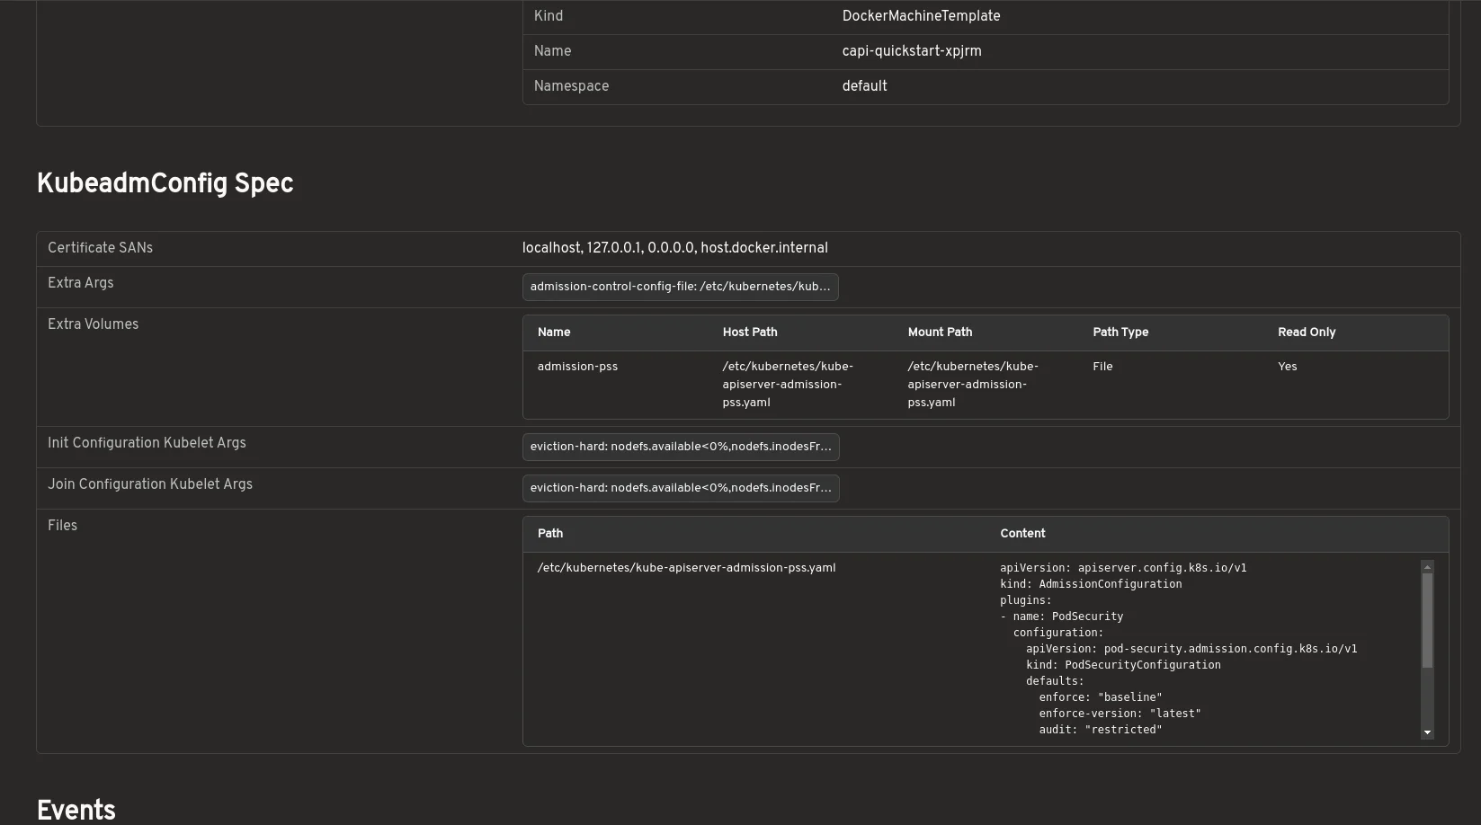Click the Init Configuration Kubelet Args label
Screen dimensions: 1481x825
pyautogui.click(x=147, y=443)
